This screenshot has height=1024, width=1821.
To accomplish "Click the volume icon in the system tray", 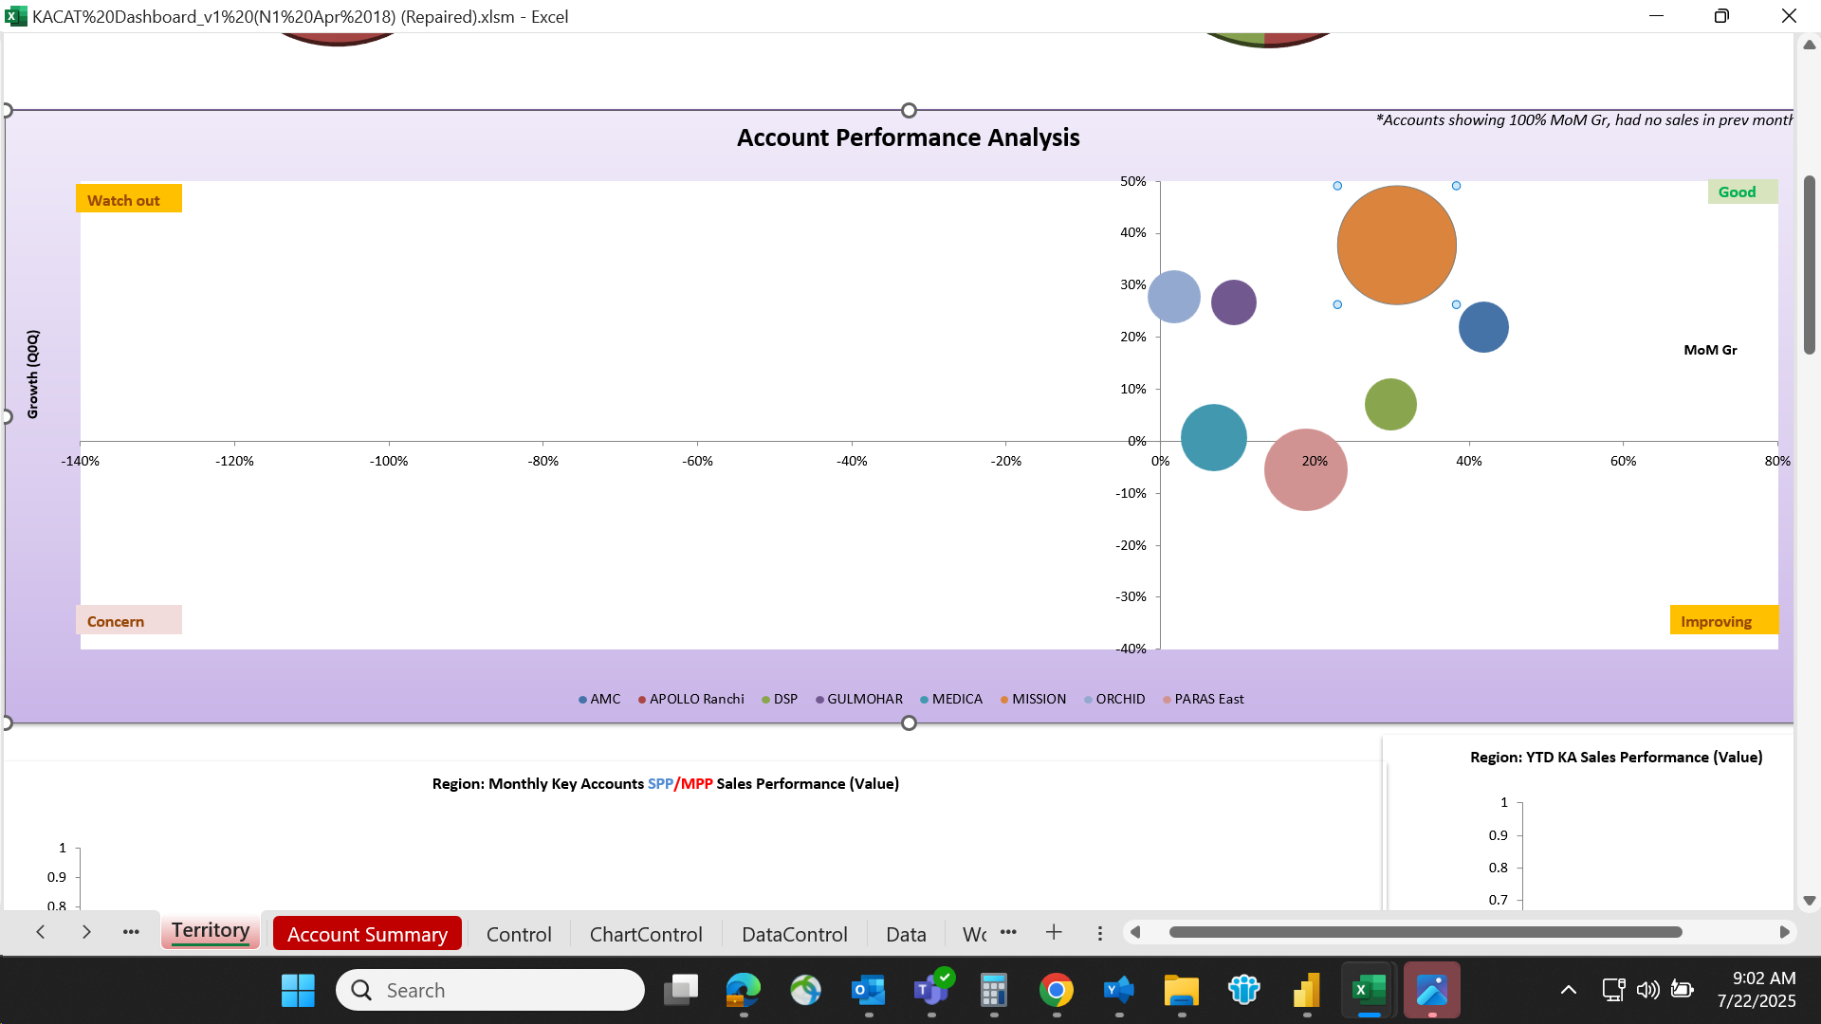I will tap(1648, 990).
